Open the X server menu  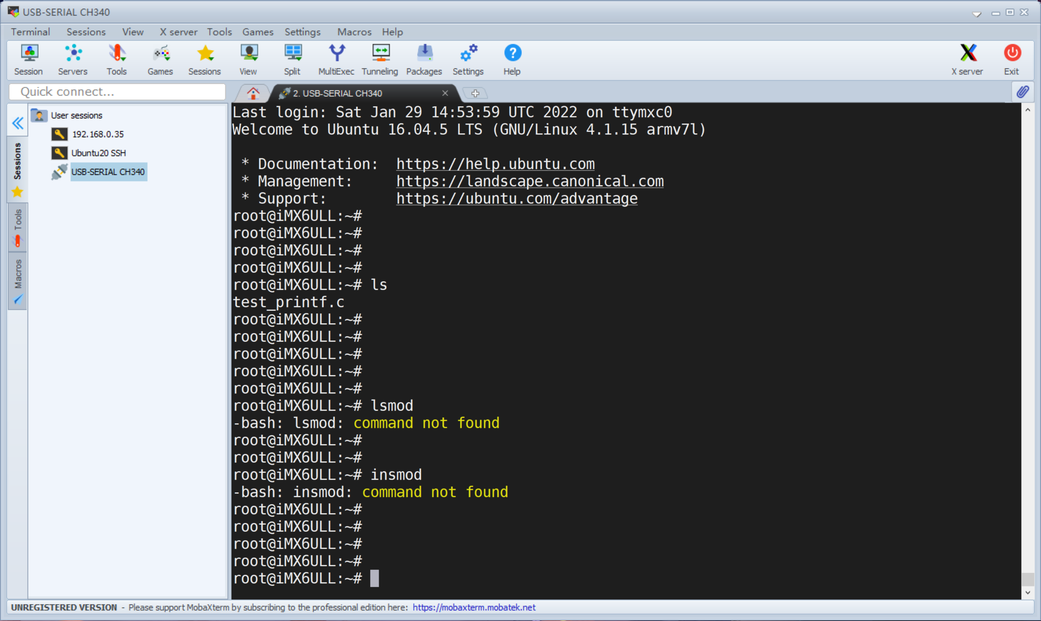[178, 32]
